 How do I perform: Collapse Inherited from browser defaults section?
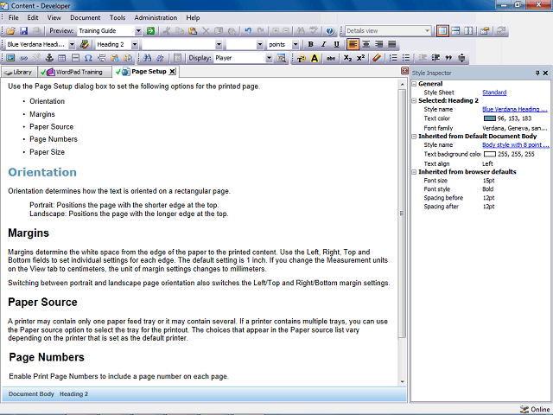tap(415, 172)
